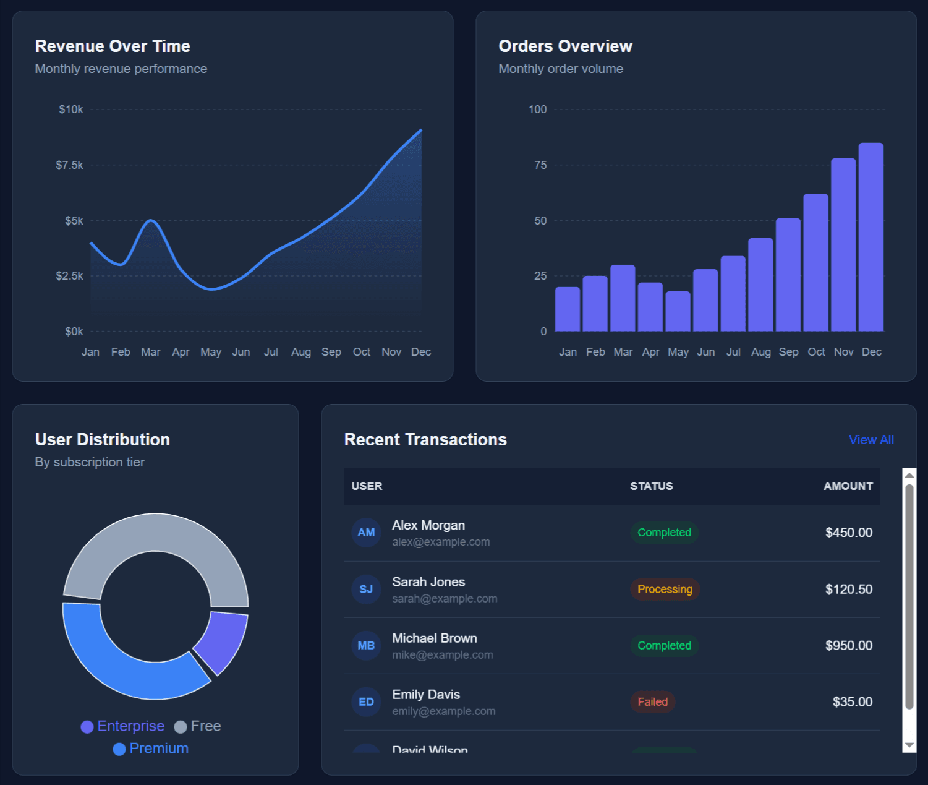
Task: Open the Processing status badge for Sarah Jones
Action: click(665, 589)
